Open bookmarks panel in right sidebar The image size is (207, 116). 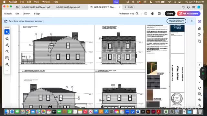199,34
